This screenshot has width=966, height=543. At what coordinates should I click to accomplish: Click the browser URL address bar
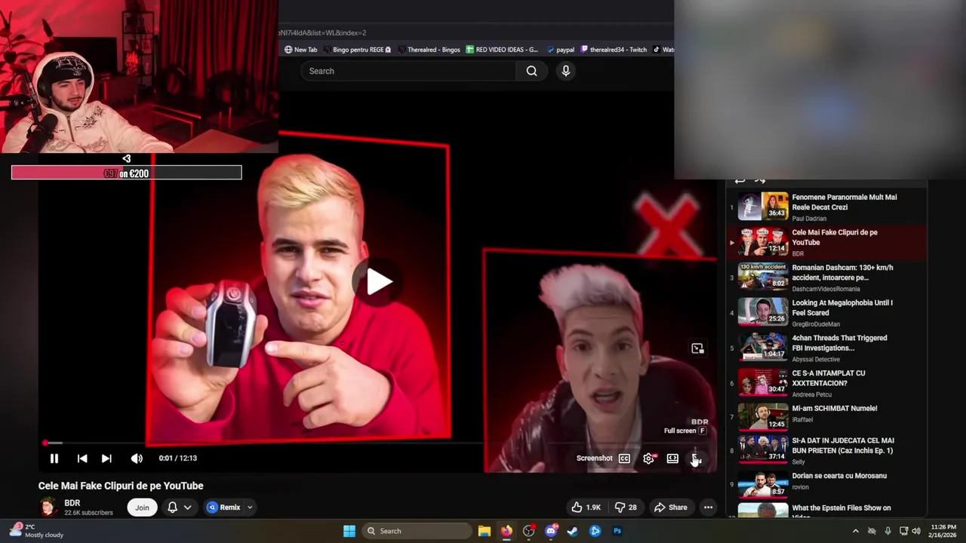475,32
